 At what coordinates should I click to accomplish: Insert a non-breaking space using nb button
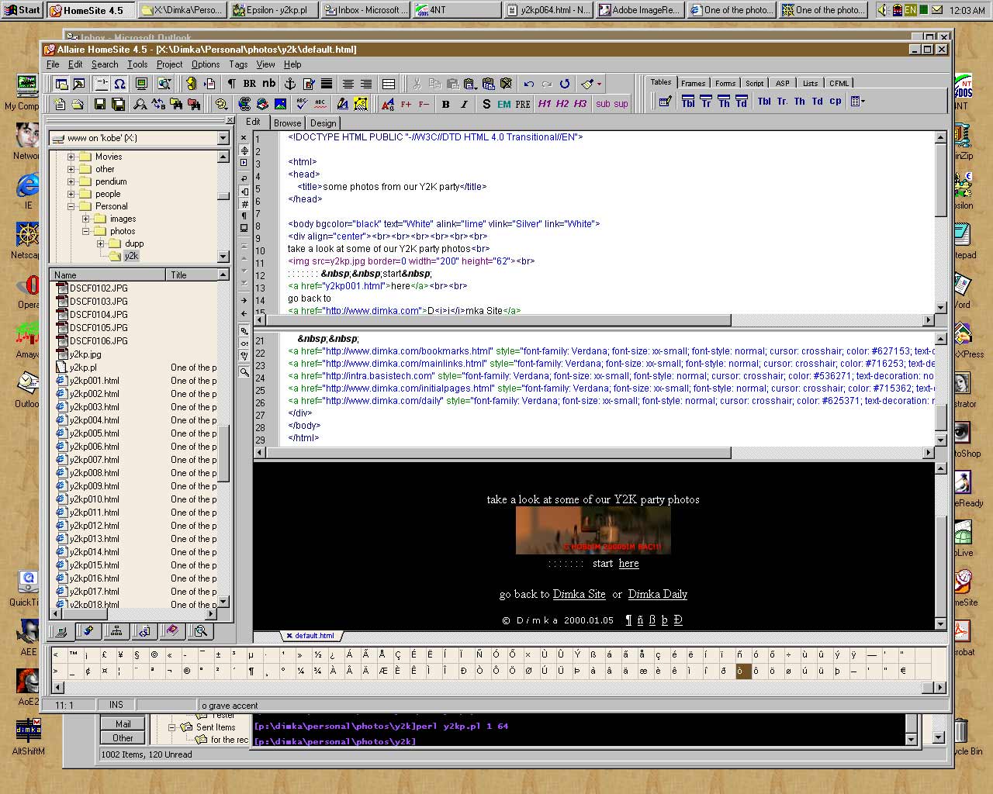tap(269, 84)
